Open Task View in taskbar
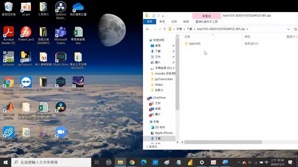The height and width of the screenshot is (167, 298). (97, 162)
